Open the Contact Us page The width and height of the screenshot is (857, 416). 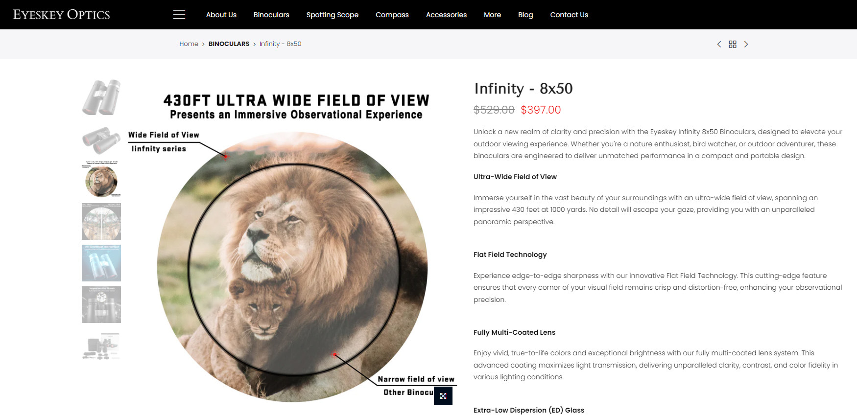click(x=569, y=15)
